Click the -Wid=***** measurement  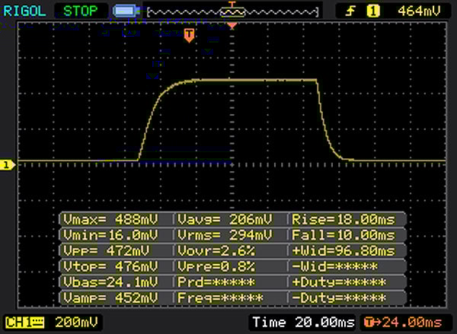point(335,267)
